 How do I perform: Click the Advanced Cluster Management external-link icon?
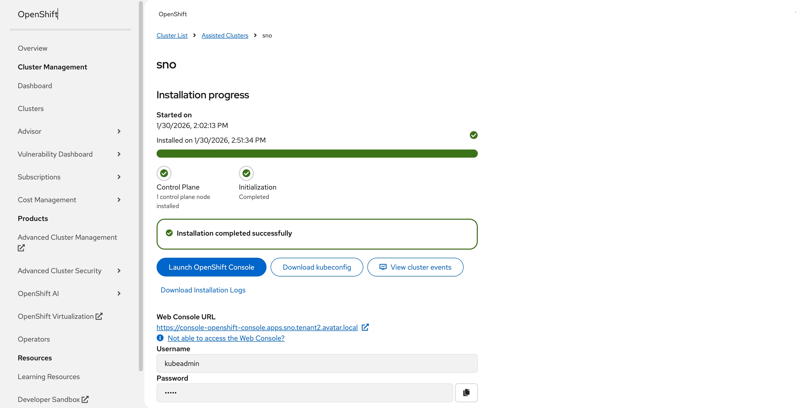tap(21, 248)
